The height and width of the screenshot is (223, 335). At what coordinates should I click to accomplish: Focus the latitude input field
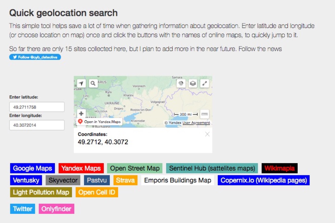37,107
